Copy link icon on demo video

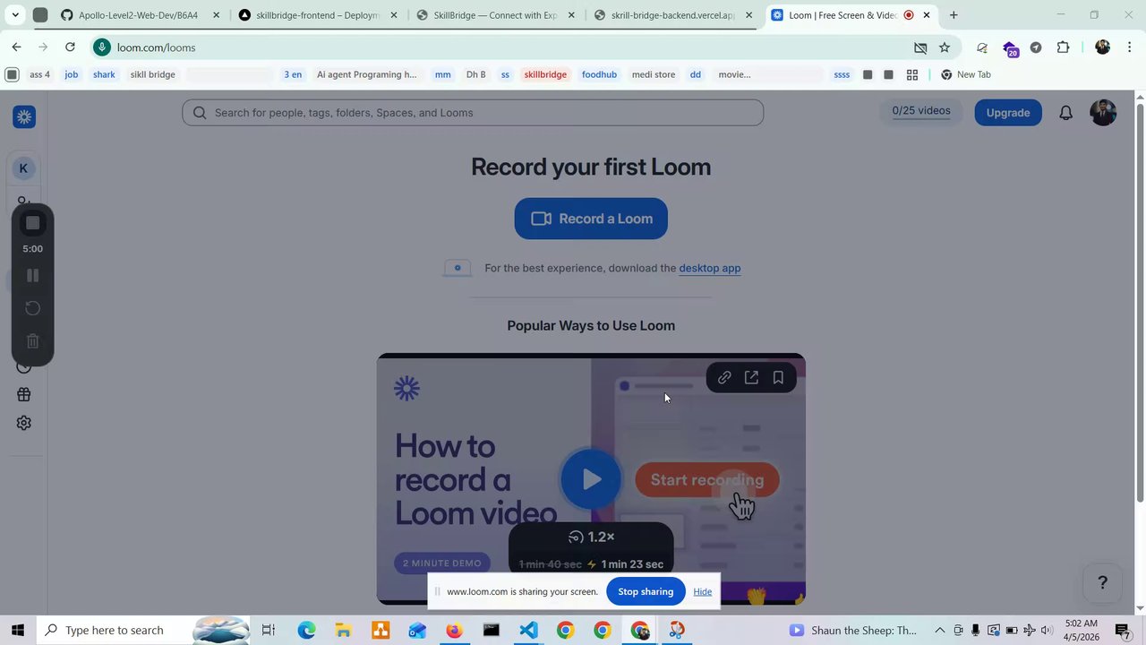[724, 378]
